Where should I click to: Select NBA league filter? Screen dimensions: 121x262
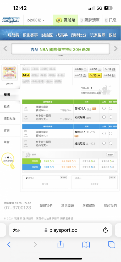[26, 75]
